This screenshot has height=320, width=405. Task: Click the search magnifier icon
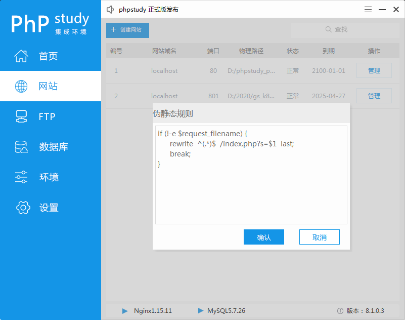tap(329, 29)
